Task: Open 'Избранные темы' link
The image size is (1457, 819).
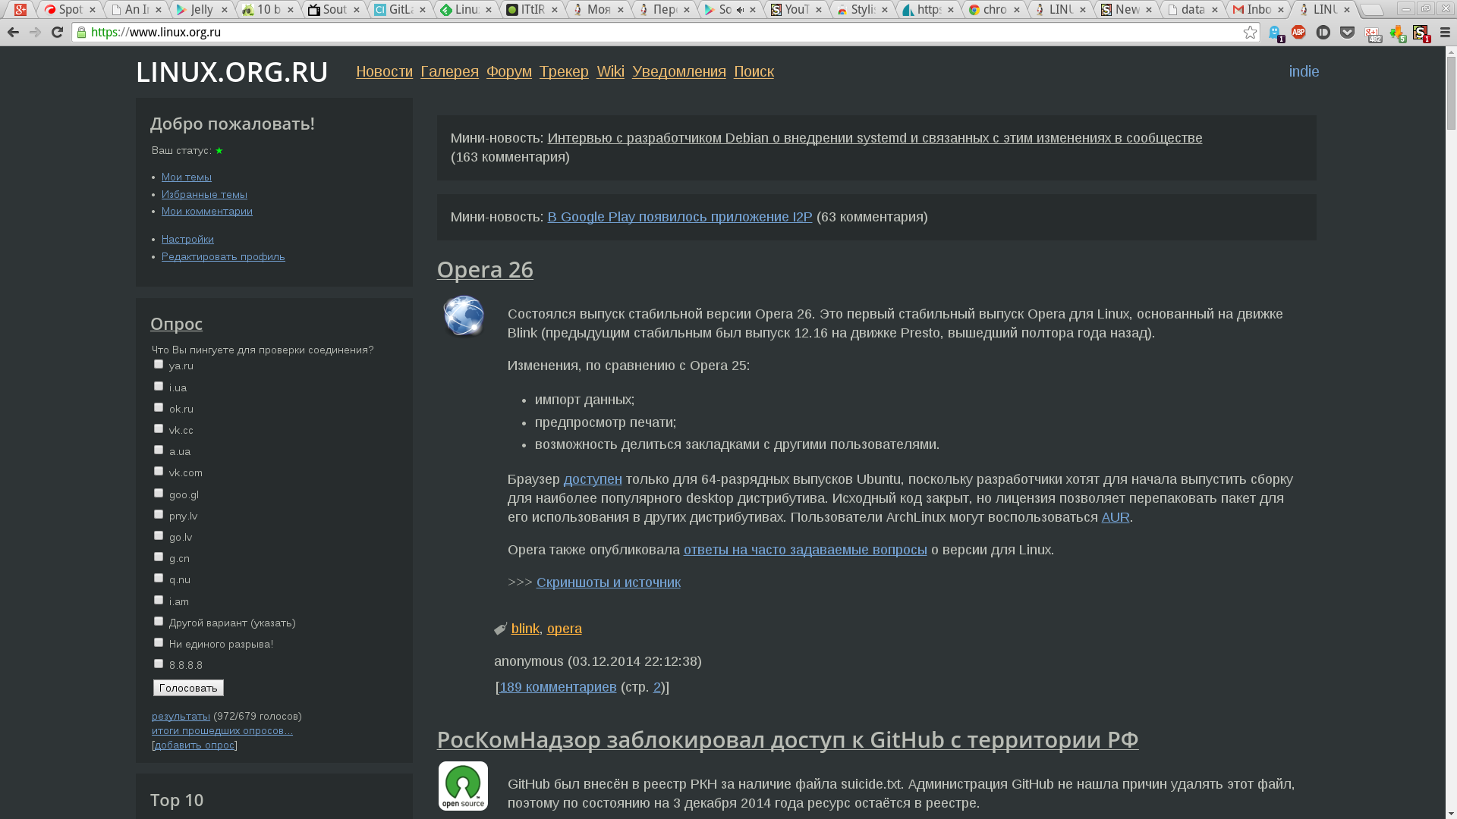Action: click(x=204, y=194)
